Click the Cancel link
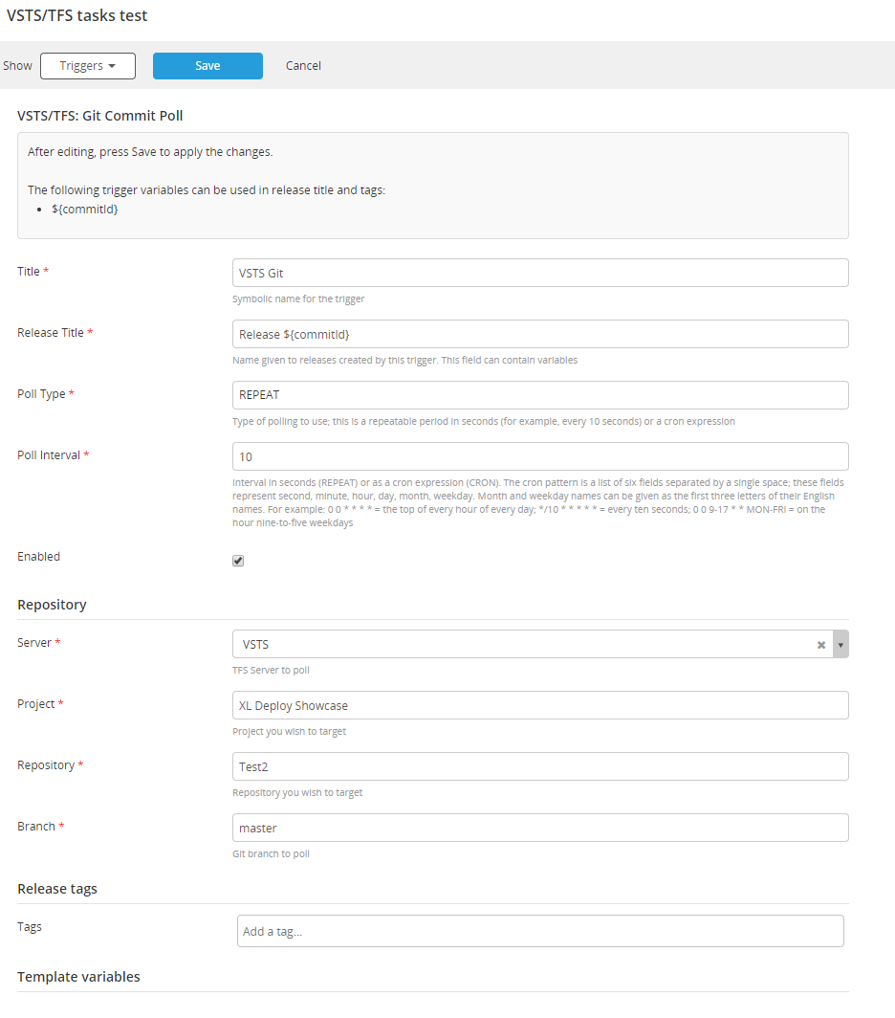 click(x=303, y=66)
